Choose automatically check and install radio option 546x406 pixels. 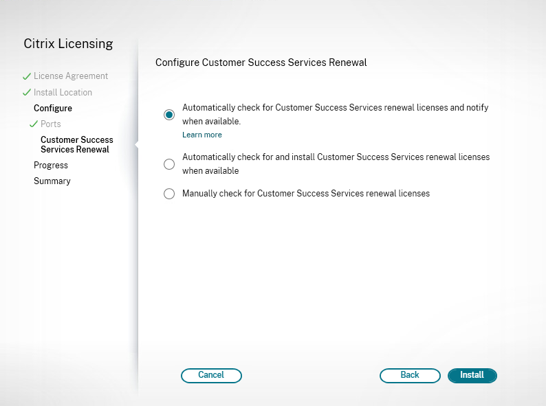click(x=169, y=164)
